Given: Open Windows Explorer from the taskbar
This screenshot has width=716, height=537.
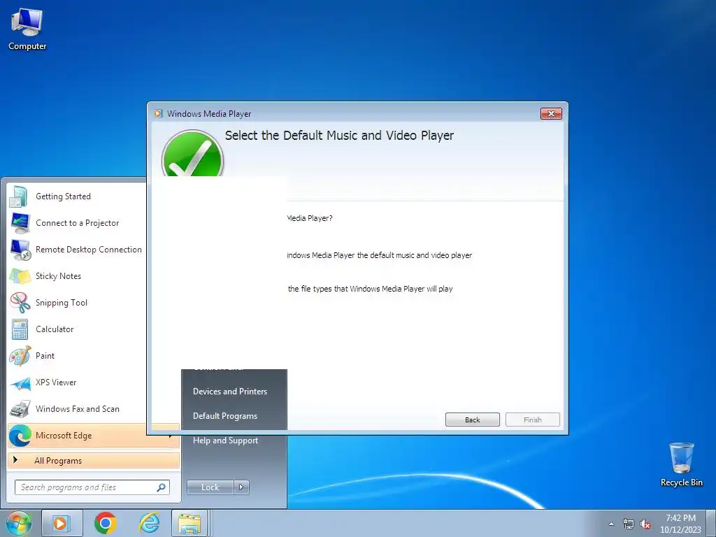Looking at the screenshot, I should point(189,523).
